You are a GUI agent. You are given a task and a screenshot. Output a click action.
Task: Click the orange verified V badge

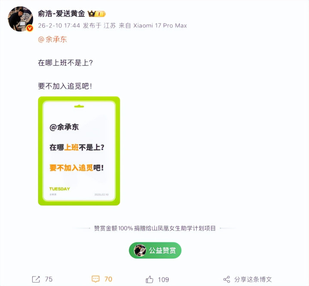[30, 28]
